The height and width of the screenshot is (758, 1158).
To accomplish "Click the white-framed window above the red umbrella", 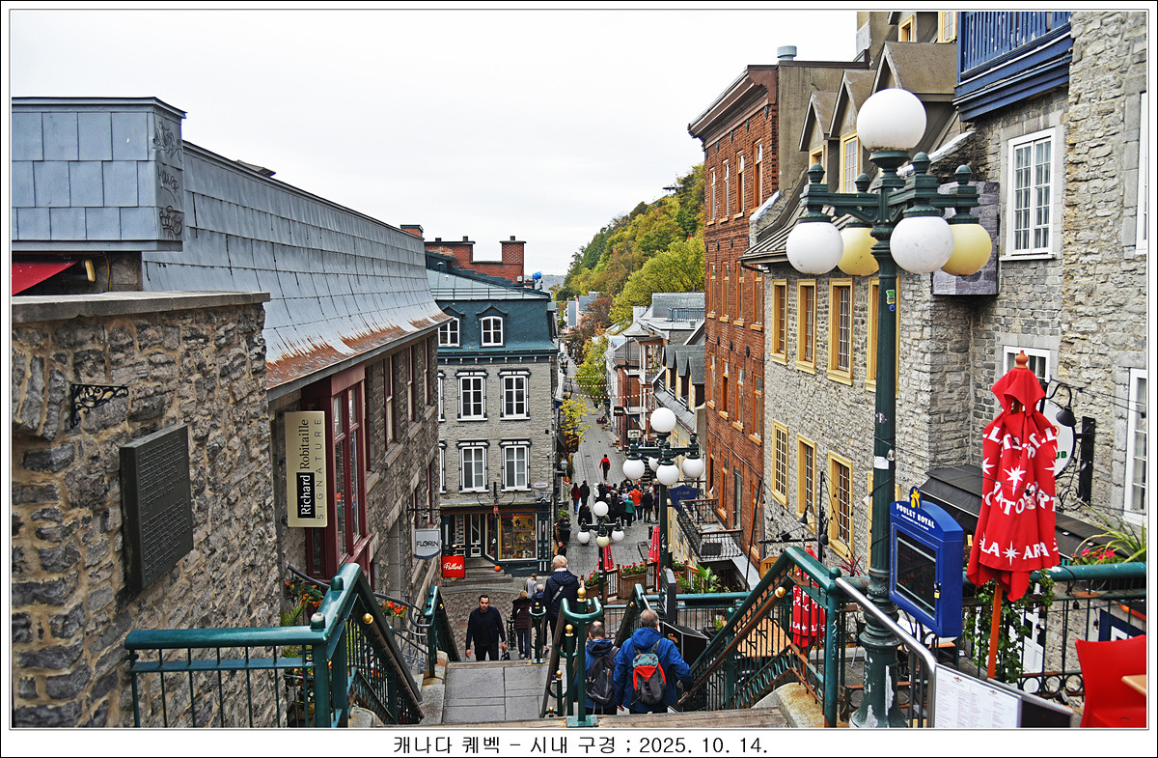I will (1031, 194).
